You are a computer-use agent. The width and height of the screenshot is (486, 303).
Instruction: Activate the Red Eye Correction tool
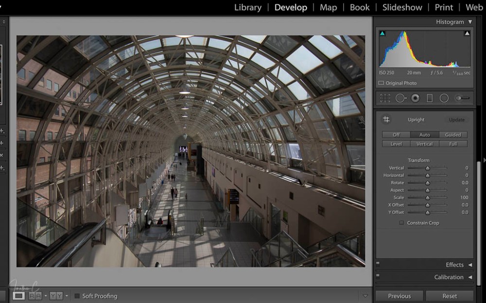[x=415, y=98]
